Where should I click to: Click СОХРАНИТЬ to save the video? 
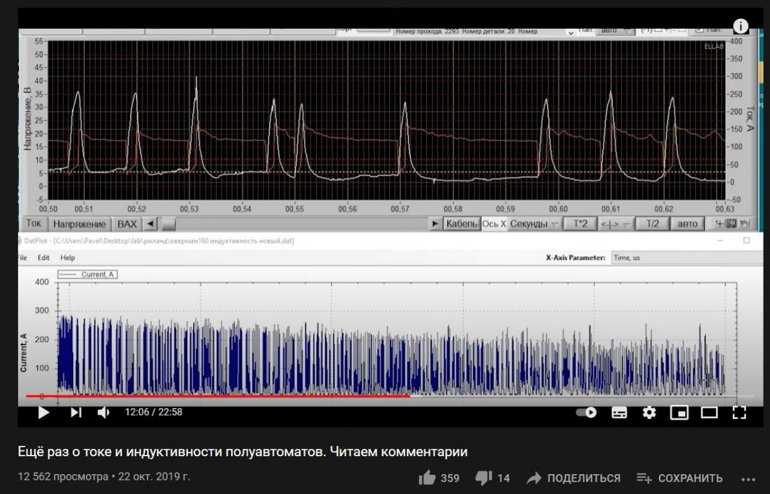pos(680,478)
